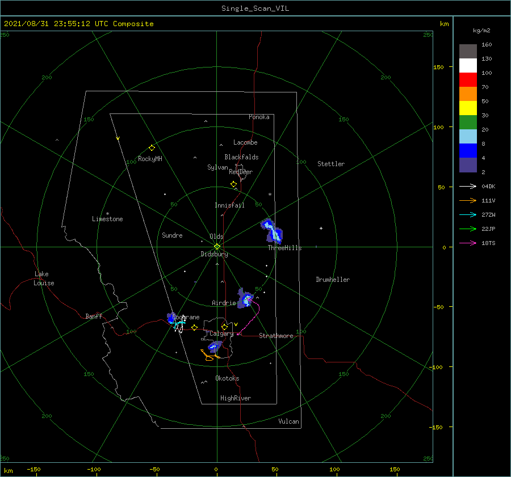The height and width of the screenshot is (477, 511).
Task: Select the dark gray 130-160 color swatch
Action: point(468,52)
